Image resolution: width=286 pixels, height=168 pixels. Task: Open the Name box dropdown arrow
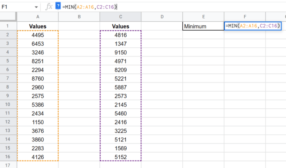36,7
